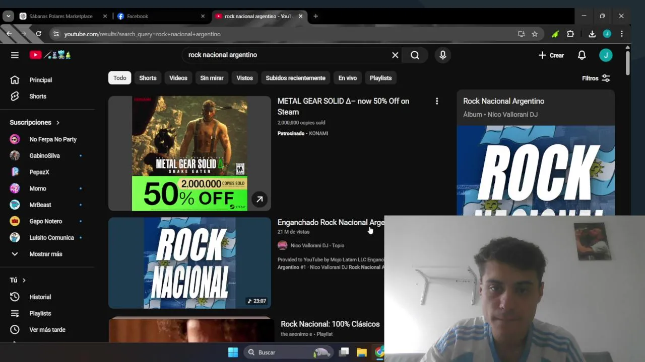Start voice search with the microphone
The height and width of the screenshot is (362, 645).
[x=442, y=55]
